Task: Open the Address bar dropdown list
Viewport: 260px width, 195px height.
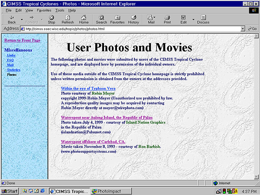Action: [x=243, y=29]
